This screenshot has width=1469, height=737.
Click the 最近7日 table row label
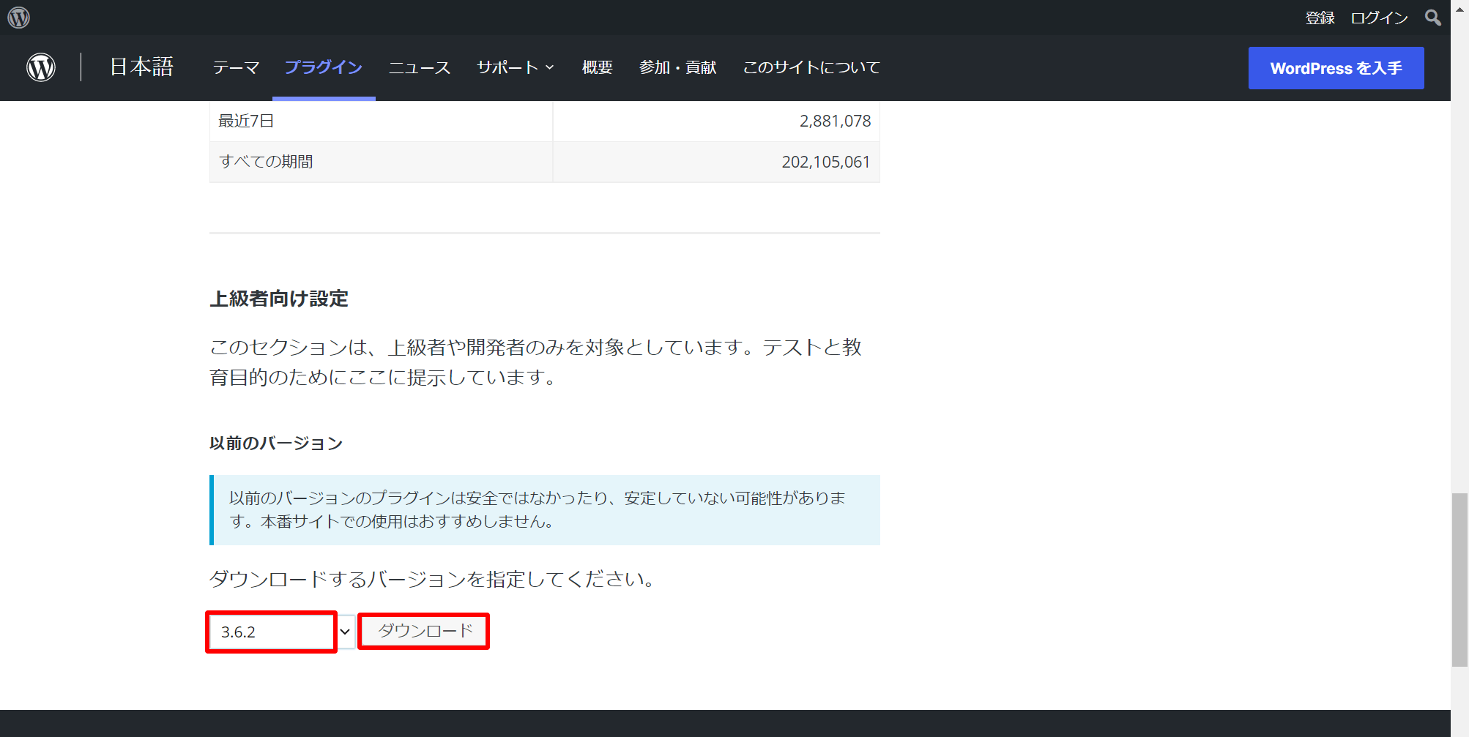pos(246,121)
